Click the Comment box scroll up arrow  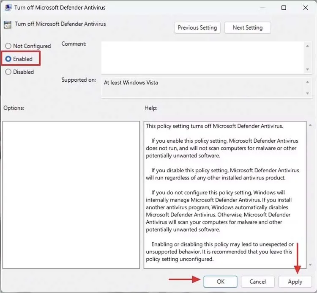pos(308,44)
